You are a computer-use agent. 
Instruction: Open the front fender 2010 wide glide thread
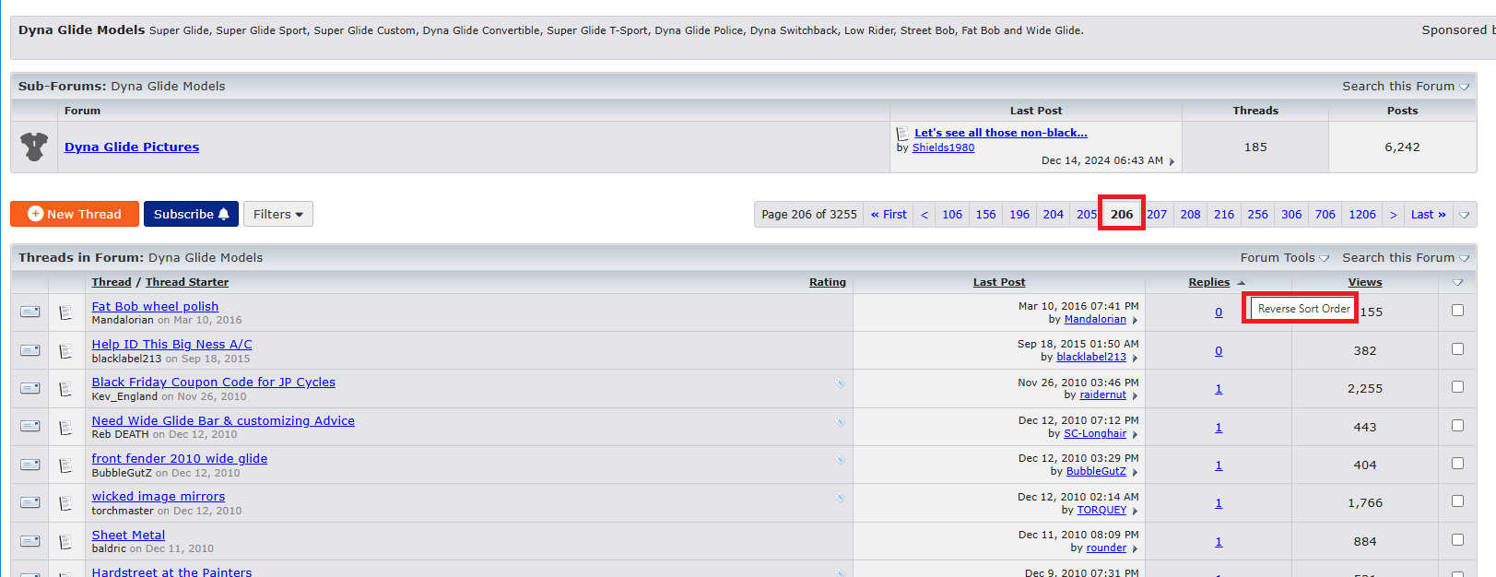coord(180,458)
